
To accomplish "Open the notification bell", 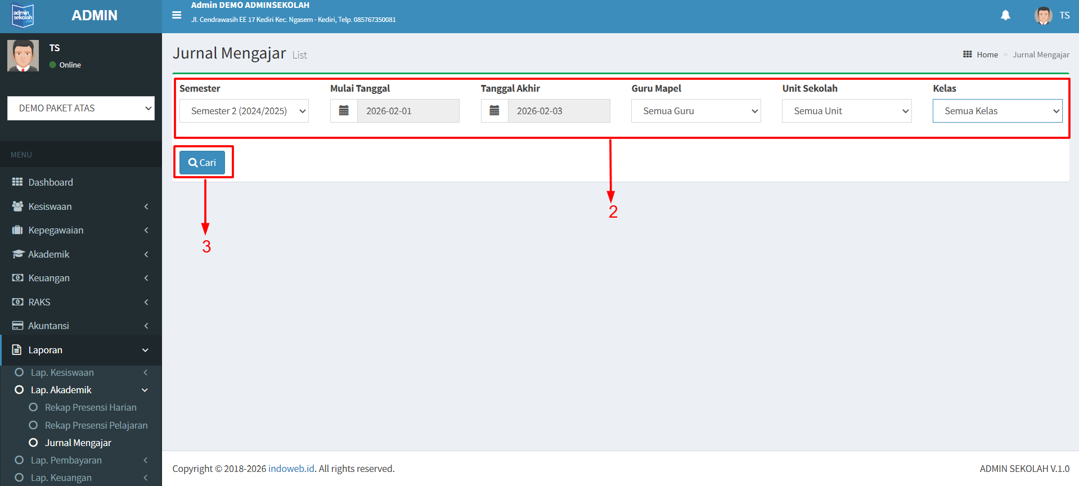I will [1005, 15].
